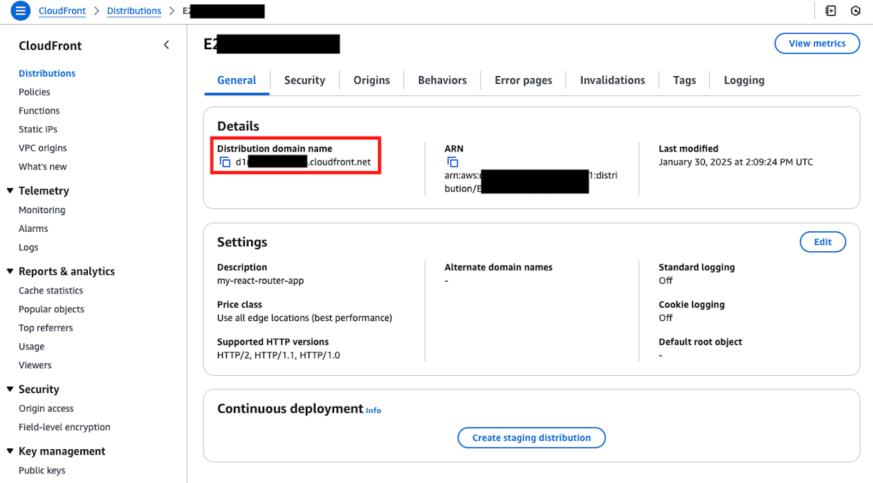Open the Usage report
Viewport: 873px width, 483px height.
(31, 347)
